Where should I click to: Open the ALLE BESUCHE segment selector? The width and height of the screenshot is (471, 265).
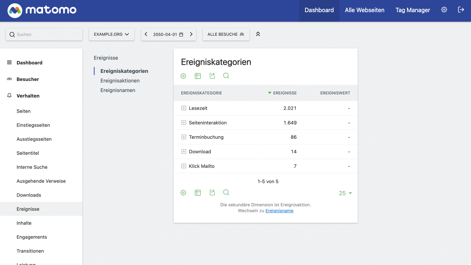click(226, 34)
